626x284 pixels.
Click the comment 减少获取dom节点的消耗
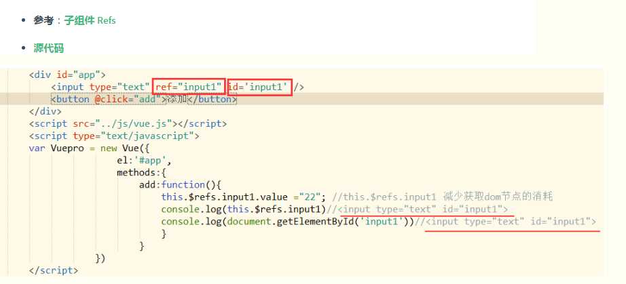pos(498,197)
